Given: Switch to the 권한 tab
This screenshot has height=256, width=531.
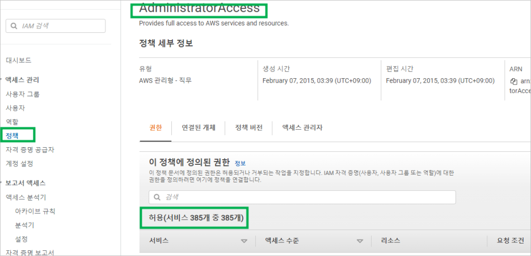Looking at the screenshot, I should [155, 128].
